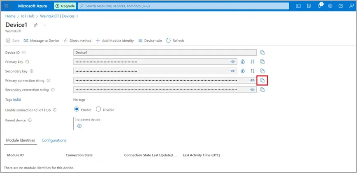The image size is (357, 173).
Task: Open the Azure portal hamburger menu
Action: click(x=7, y=6)
